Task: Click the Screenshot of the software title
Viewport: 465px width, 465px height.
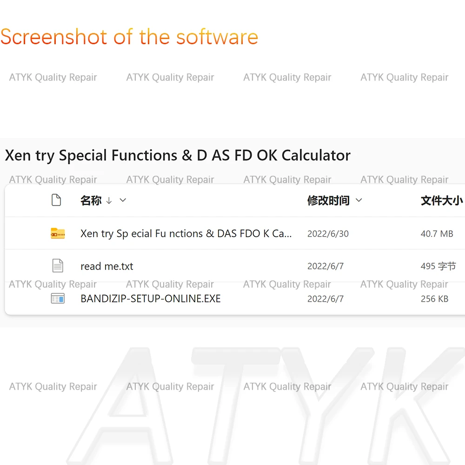Action: pyautogui.click(x=129, y=37)
